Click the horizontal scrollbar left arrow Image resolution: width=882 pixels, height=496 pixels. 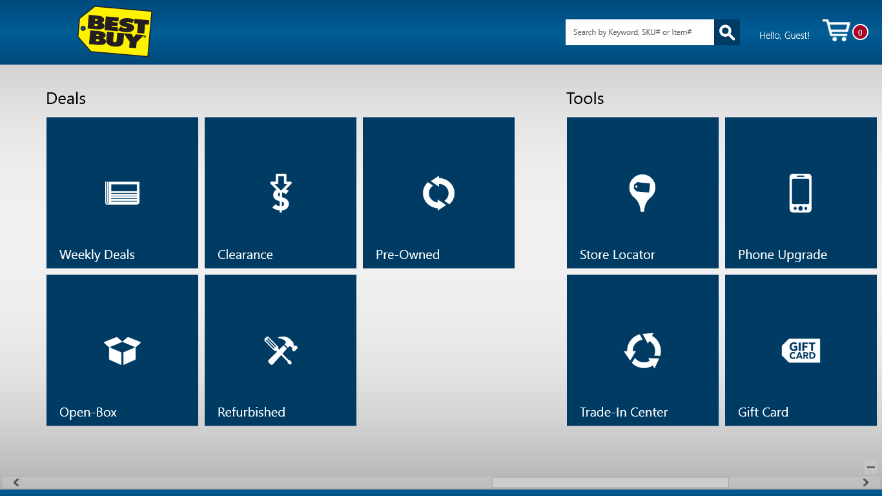click(x=16, y=482)
